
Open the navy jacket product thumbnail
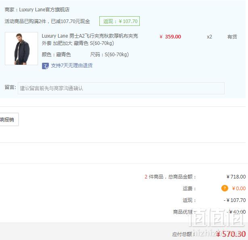pos(21,49)
